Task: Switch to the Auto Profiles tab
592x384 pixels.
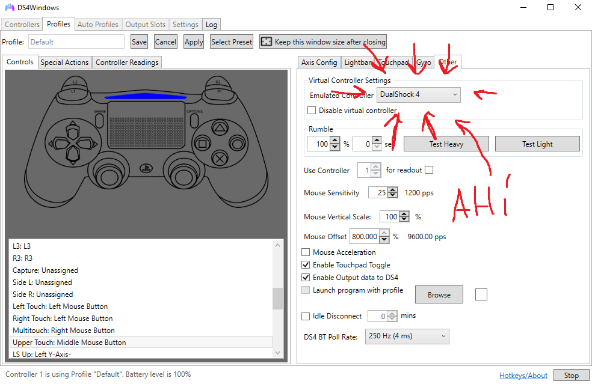Action: click(98, 25)
